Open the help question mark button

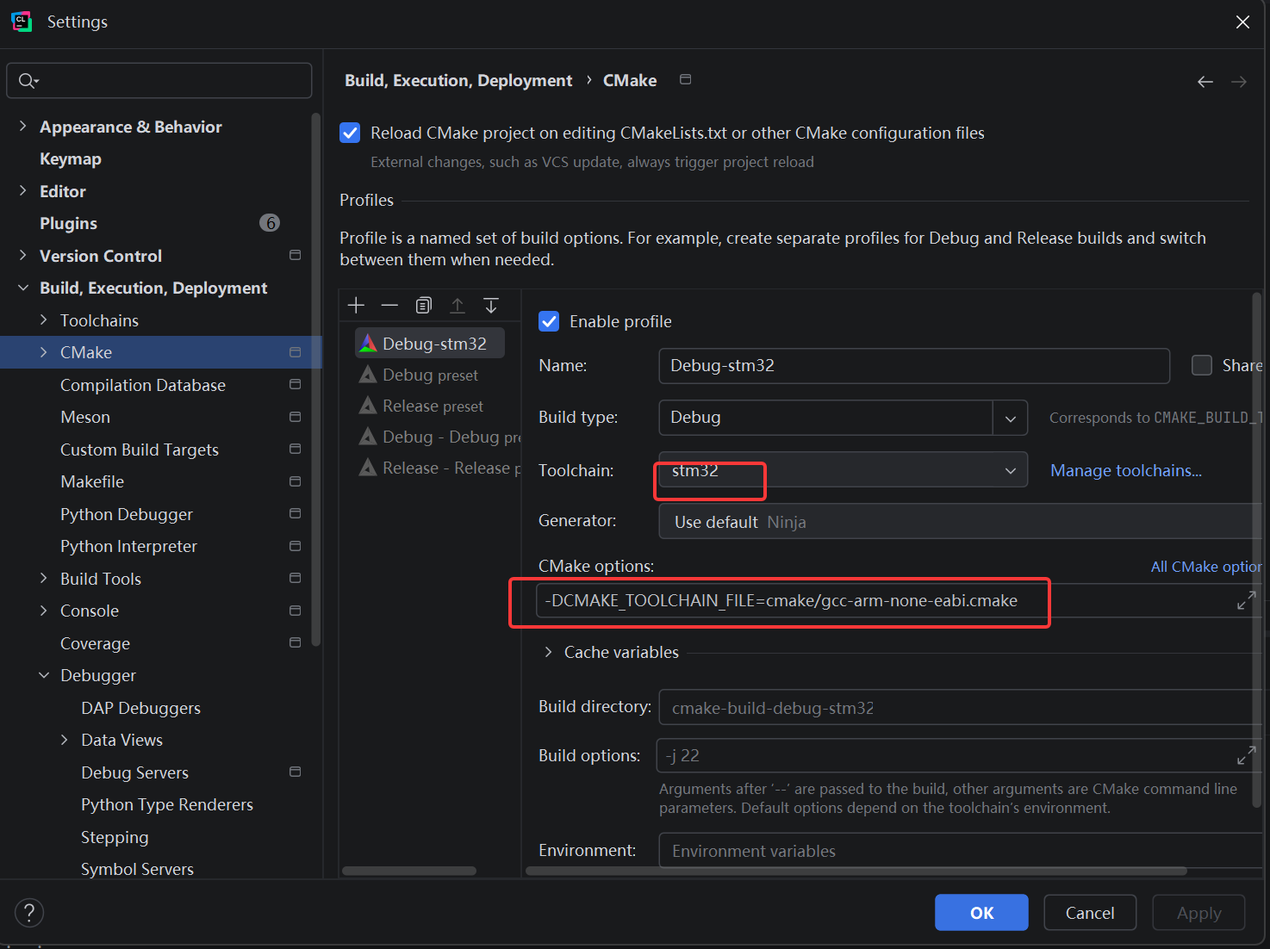(x=29, y=913)
